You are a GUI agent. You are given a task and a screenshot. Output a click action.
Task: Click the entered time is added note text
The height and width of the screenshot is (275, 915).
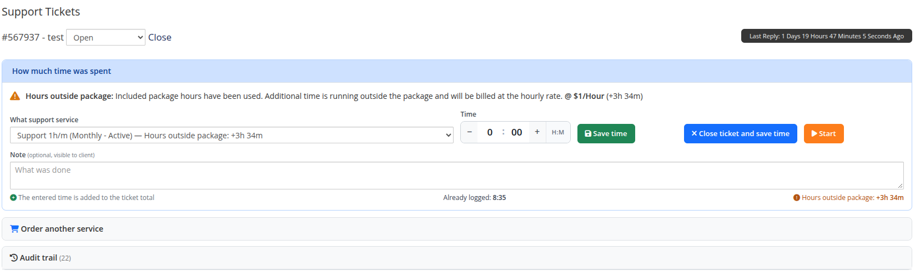click(x=86, y=198)
